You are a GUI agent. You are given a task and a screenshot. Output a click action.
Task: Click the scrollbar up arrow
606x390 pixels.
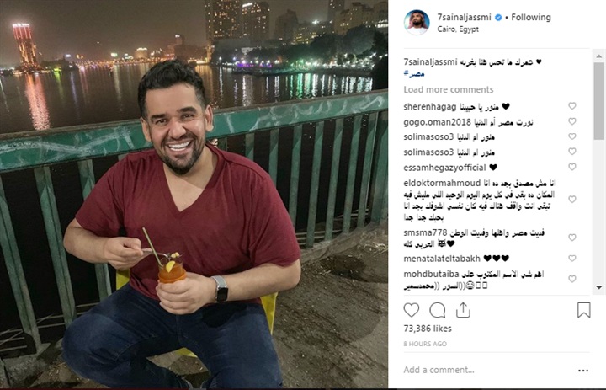point(599,56)
